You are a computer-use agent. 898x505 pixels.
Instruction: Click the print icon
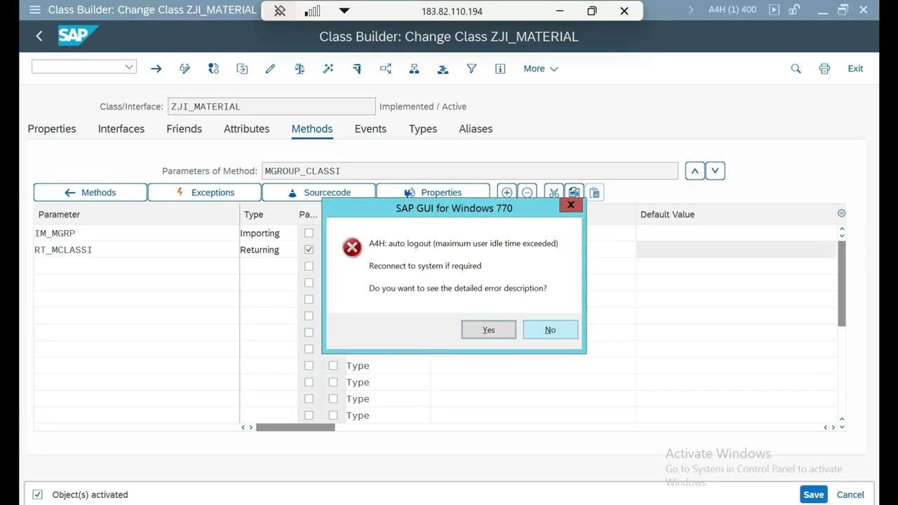[824, 69]
